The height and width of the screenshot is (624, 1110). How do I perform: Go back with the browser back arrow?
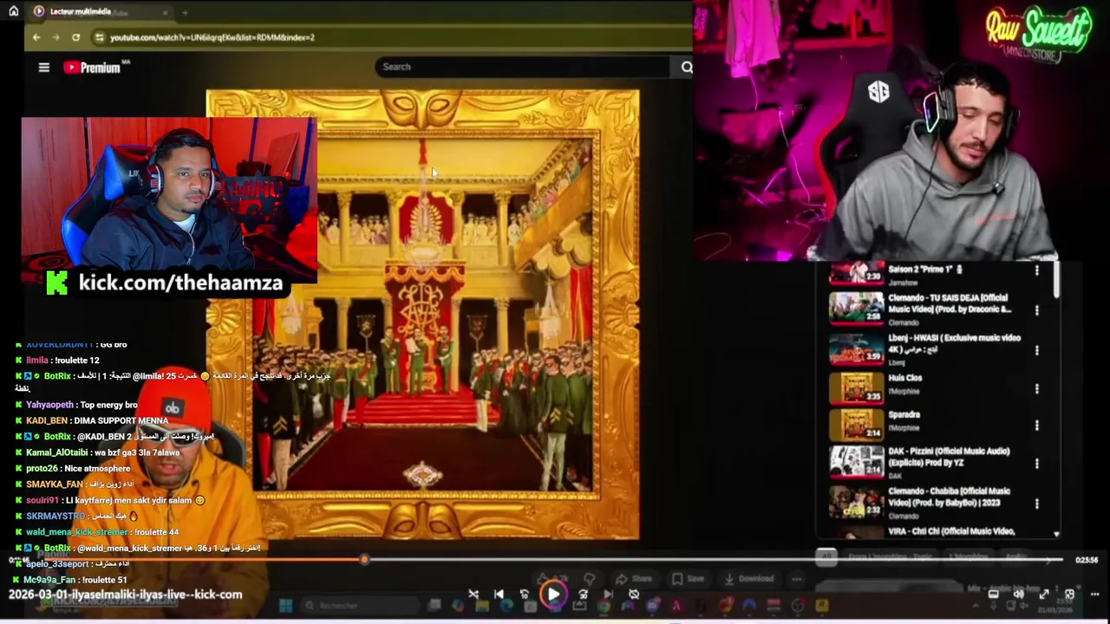point(36,37)
